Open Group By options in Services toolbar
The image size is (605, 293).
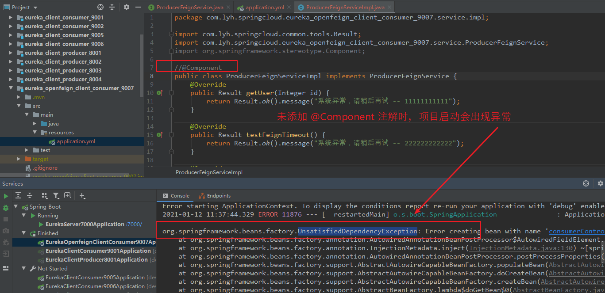pyautogui.click(x=45, y=195)
